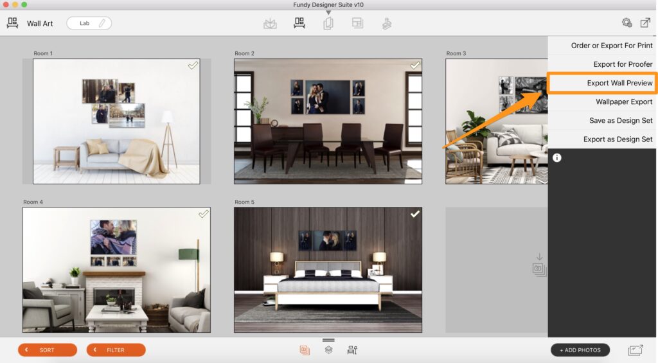Toggle the Room 5 checkmark
658x363 pixels.
click(415, 214)
